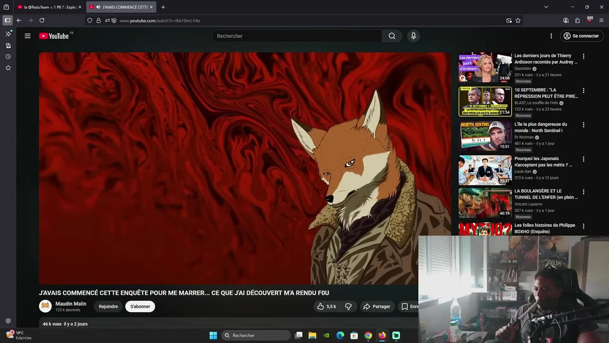This screenshot has width=609, height=343.
Task: Open options for 10 SEPTEMBRE video
Action: coord(583,91)
